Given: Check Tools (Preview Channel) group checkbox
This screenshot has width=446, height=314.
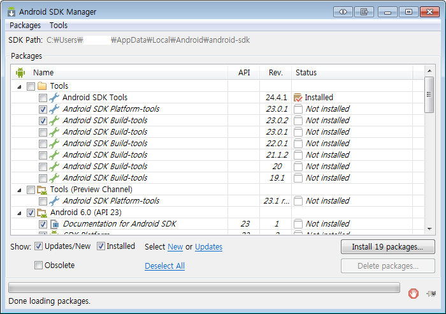Looking at the screenshot, I should [x=31, y=190].
